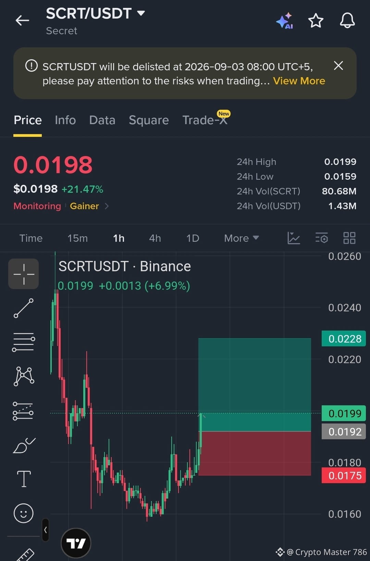The width and height of the screenshot is (370, 561).
Task: Open chart settings list-gear icon
Action: pyautogui.click(x=322, y=238)
